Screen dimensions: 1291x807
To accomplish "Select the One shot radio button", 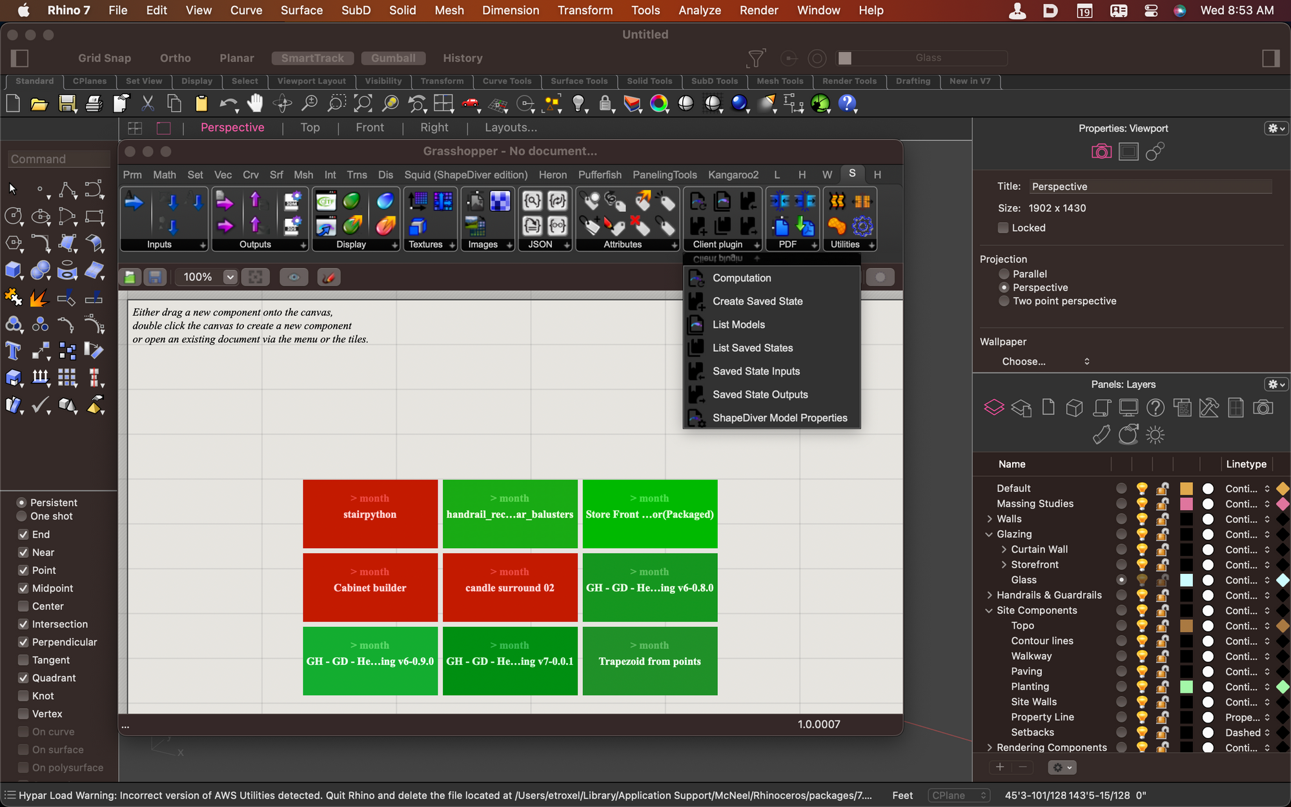I will [x=21, y=516].
